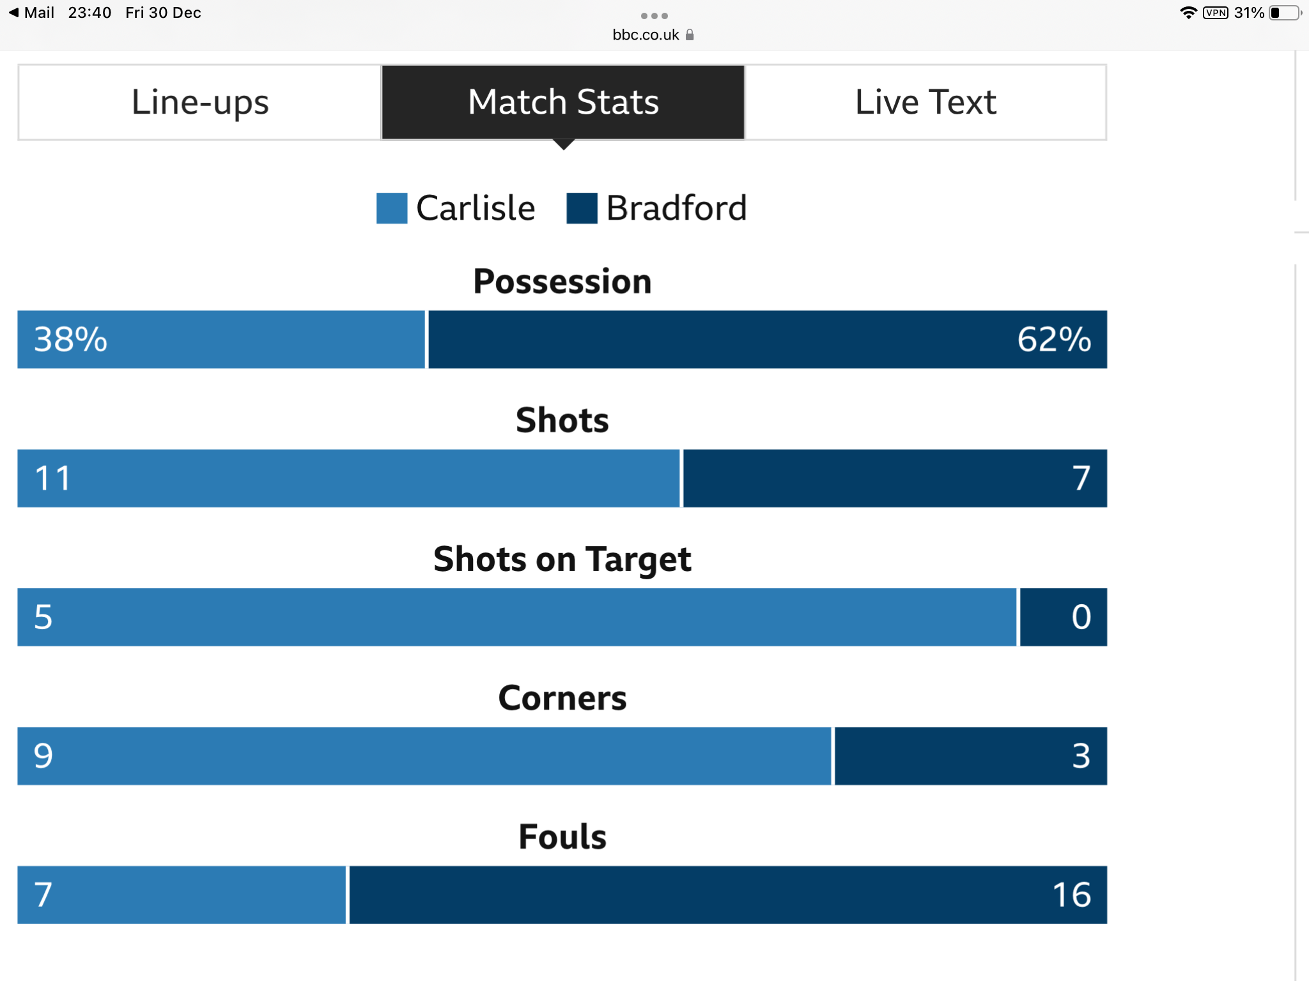1309x981 pixels.
Task: Tap Bradford's 0 shots on target segment
Action: (x=1064, y=617)
